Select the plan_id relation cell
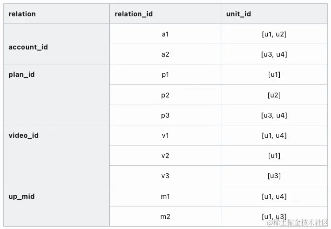The height and width of the screenshot is (229, 331). (57, 95)
